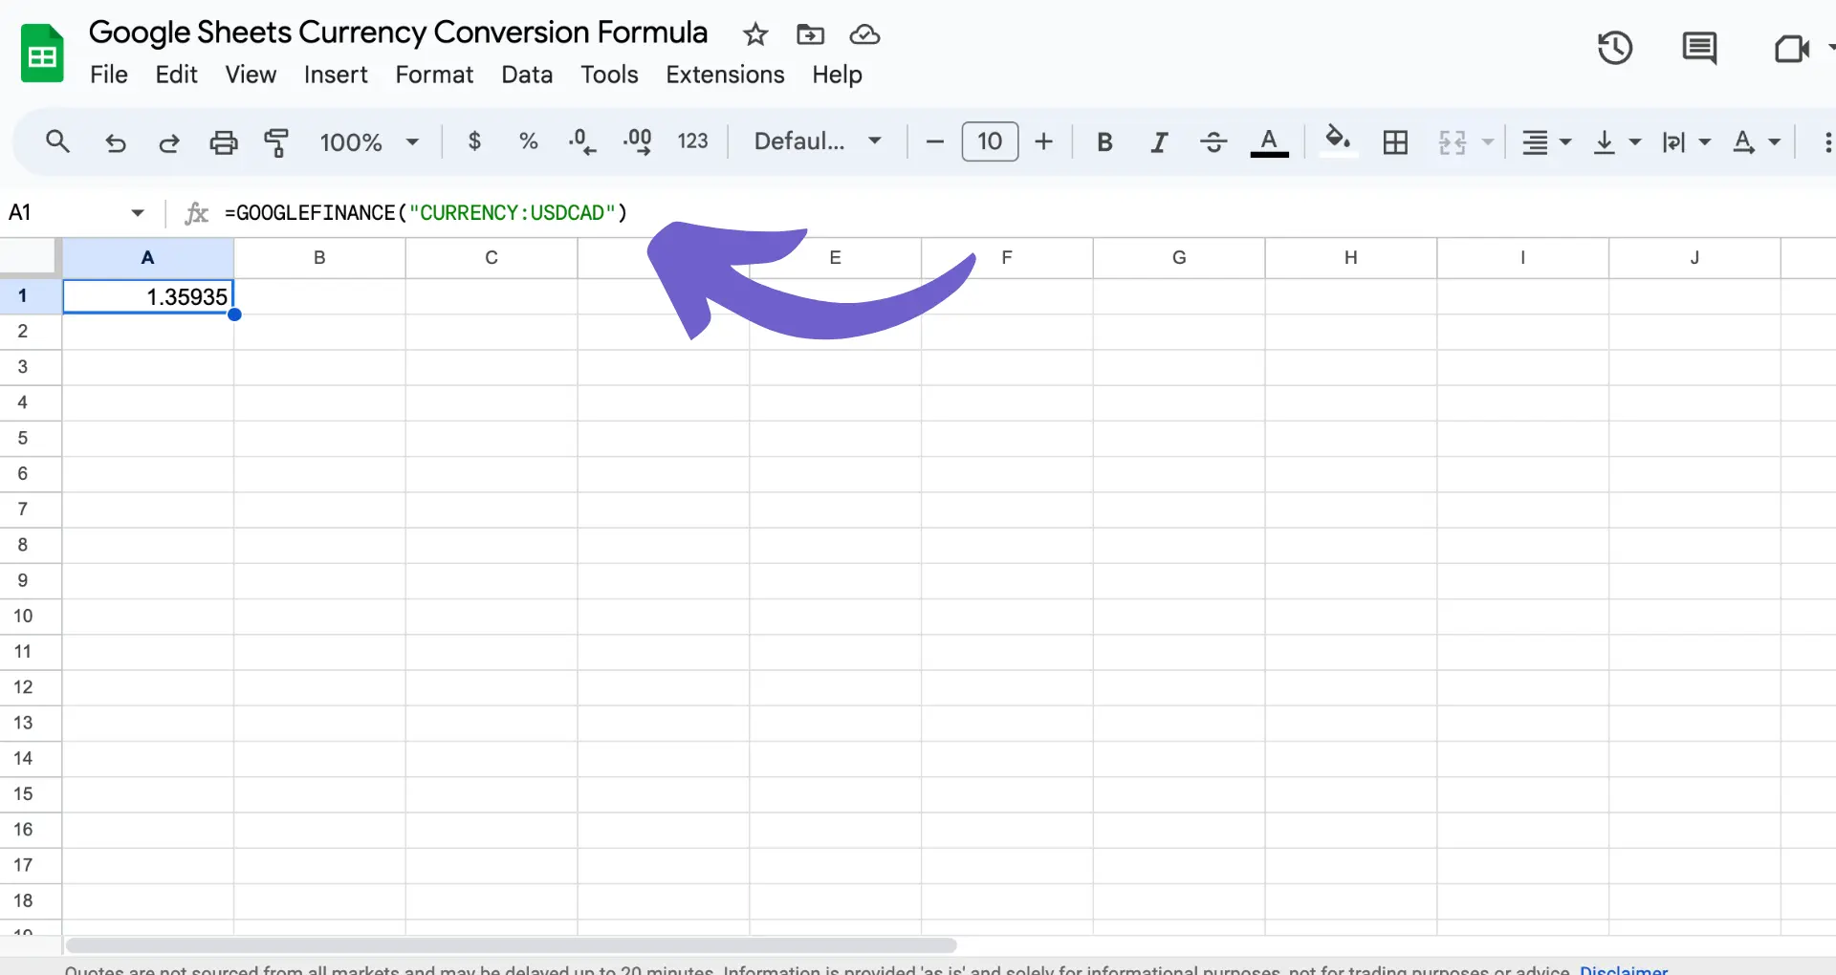
Task: Click the document title text
Action: pyautogui.click(x=398, y=32)
